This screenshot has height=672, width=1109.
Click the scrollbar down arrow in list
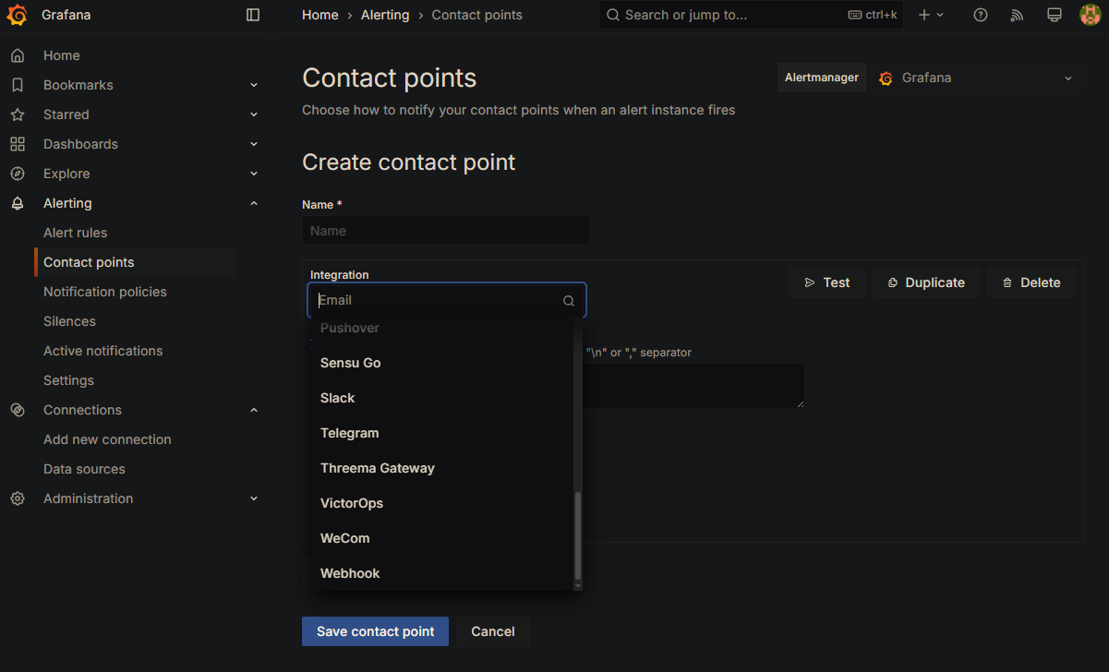pyautogui.click(x=578, y=586)
